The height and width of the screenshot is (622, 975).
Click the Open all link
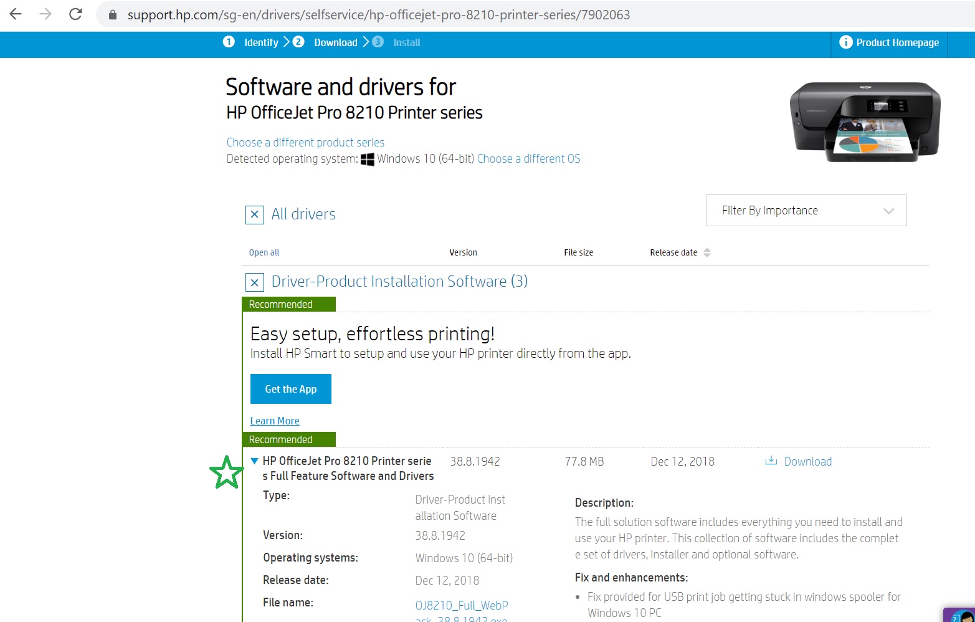pyautogui.click(x=264, y=252)
